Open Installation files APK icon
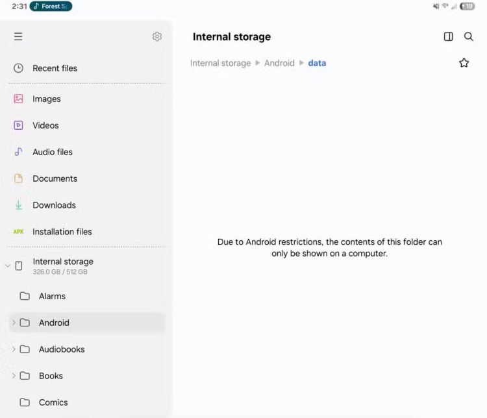This screenshot has width=487, height=418. [x=19, y=232]
